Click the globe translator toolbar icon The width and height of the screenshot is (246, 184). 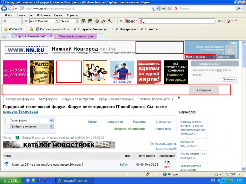point(97,21)
